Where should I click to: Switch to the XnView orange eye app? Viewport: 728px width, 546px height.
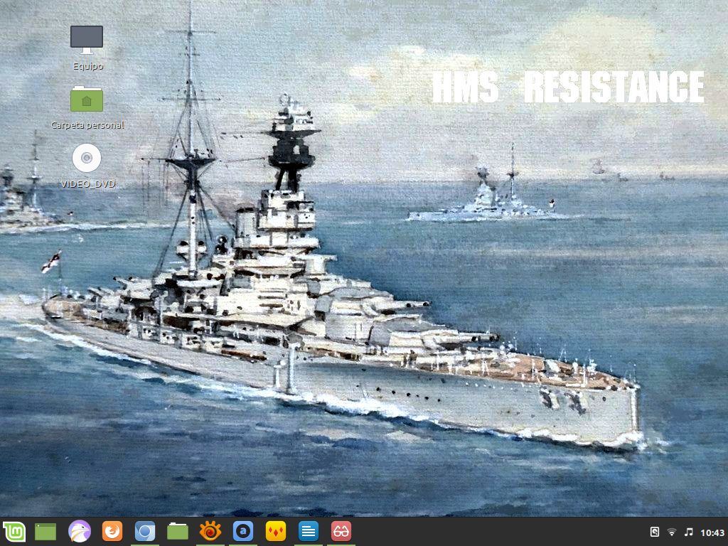(210, 531)
